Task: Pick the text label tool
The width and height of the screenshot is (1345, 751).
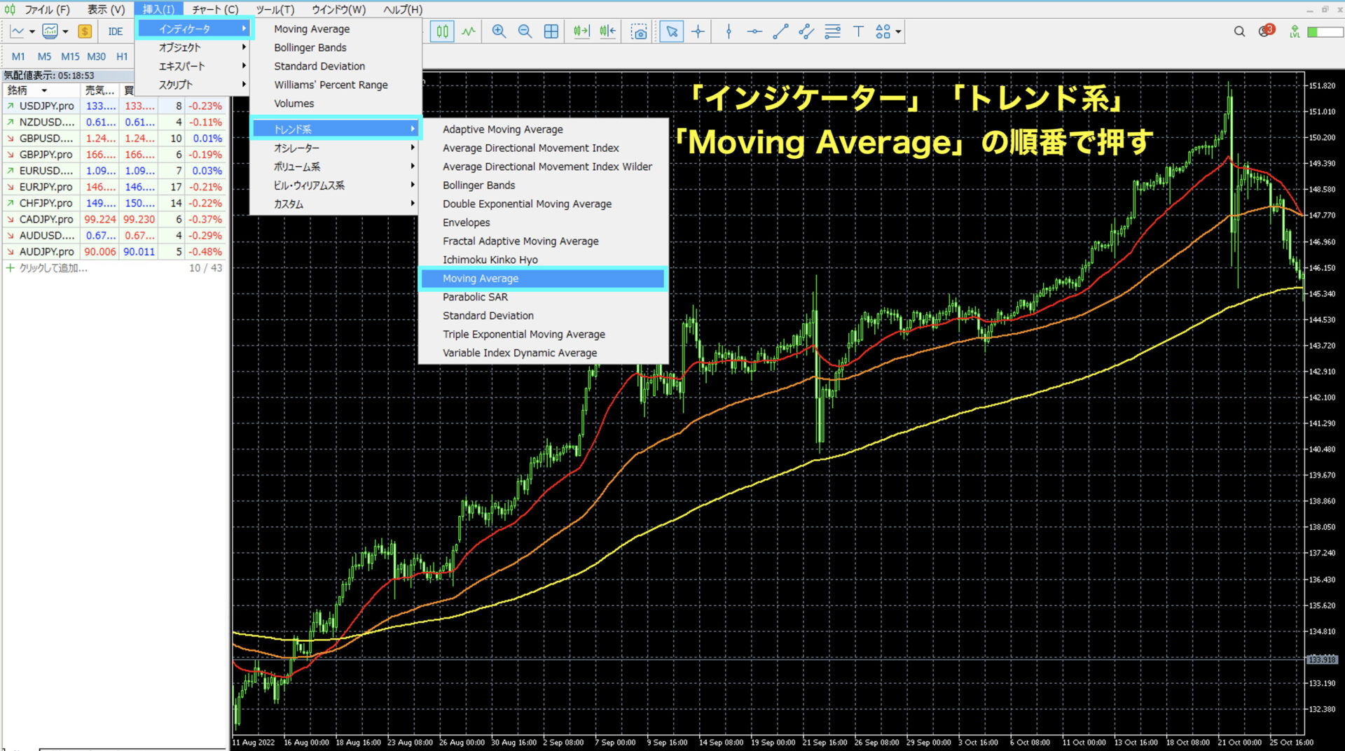Action: pos(857,31)
